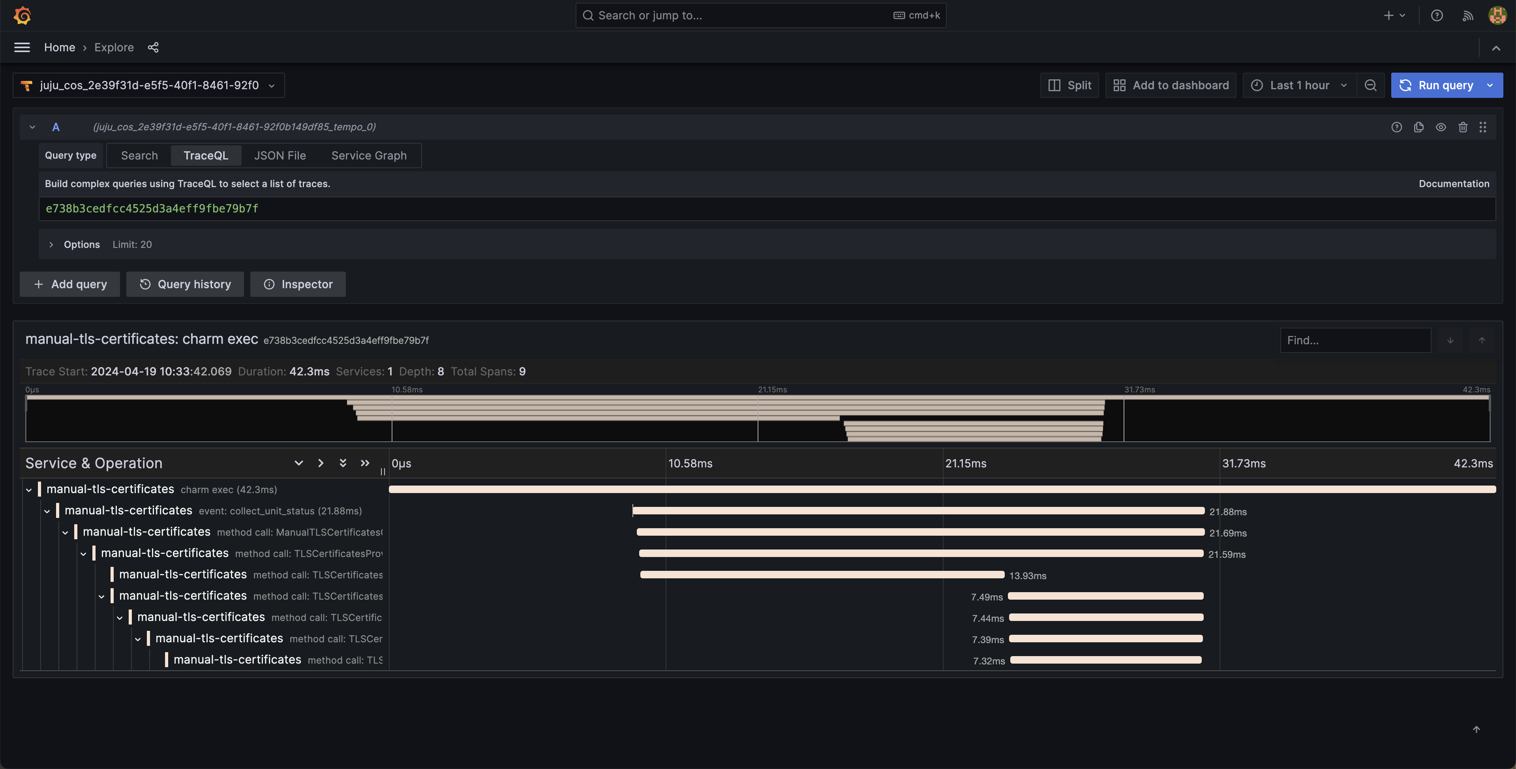Click the share link icon

pyautogui.click(x=153, y=48)
